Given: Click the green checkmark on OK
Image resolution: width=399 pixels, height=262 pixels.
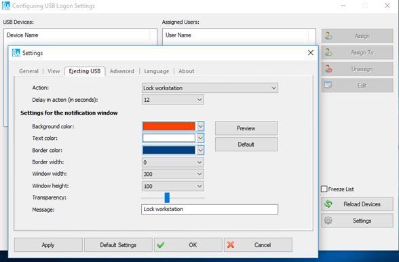Looking at the screenshot, I should [x=161, y=245].
